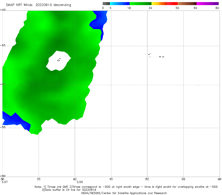Viewport: 222px width, 195px height.
Task: Click the island outline inside the white gap
Action: click(x=58, y=61)
